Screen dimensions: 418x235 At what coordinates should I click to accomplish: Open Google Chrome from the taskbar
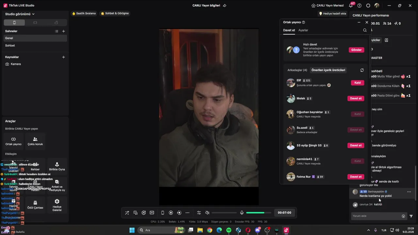click(210, 230)
